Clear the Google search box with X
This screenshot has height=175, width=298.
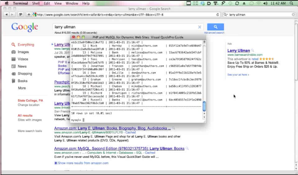click(x=199, y=27)
